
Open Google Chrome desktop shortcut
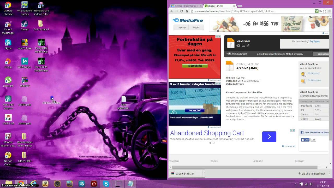coord(8,8)
